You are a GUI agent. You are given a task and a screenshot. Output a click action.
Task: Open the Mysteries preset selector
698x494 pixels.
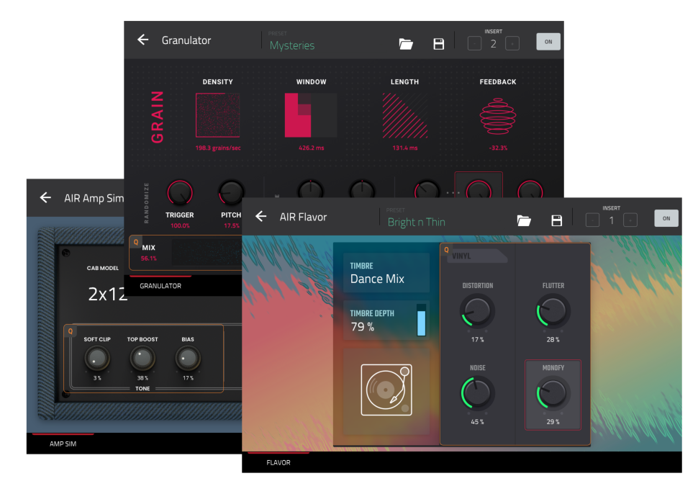click(x=292, y=45)
